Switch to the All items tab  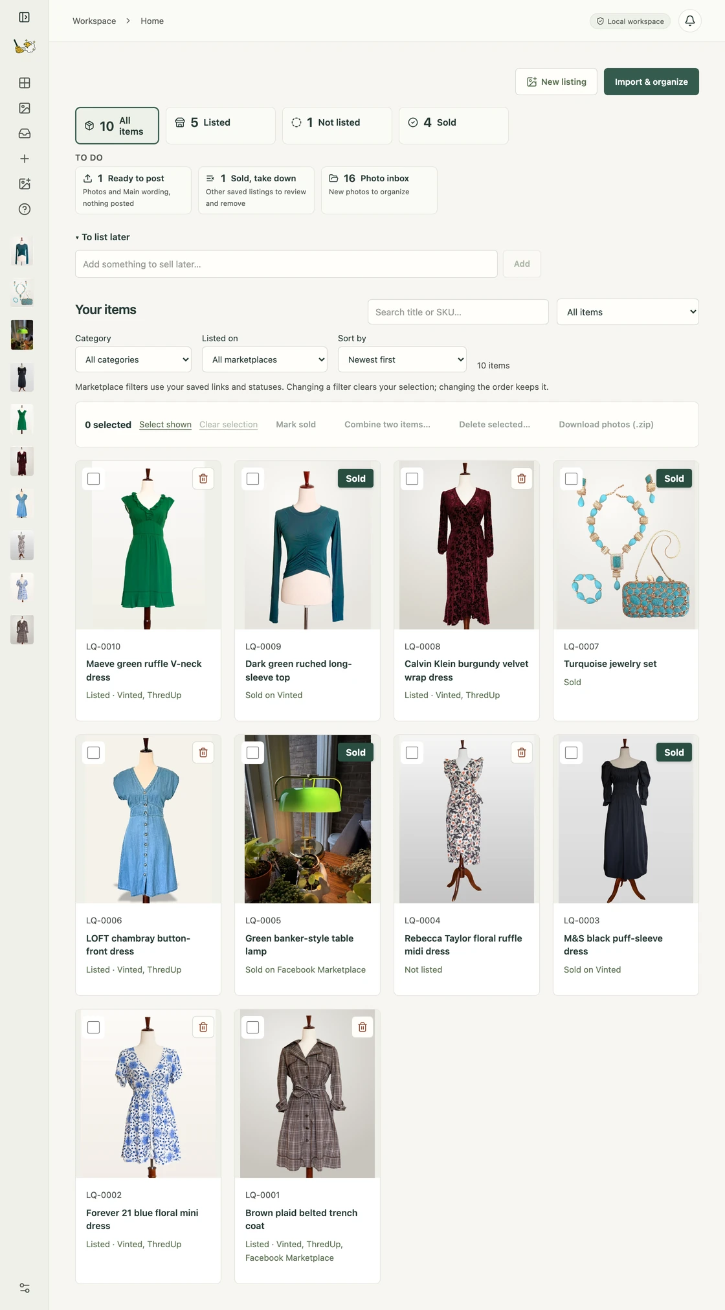coord(117,126)
